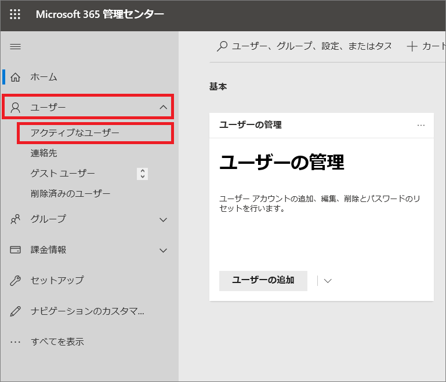This screenshot has height=382, width=446.
Task: Click the billing card icon
Action: point(15,250)
